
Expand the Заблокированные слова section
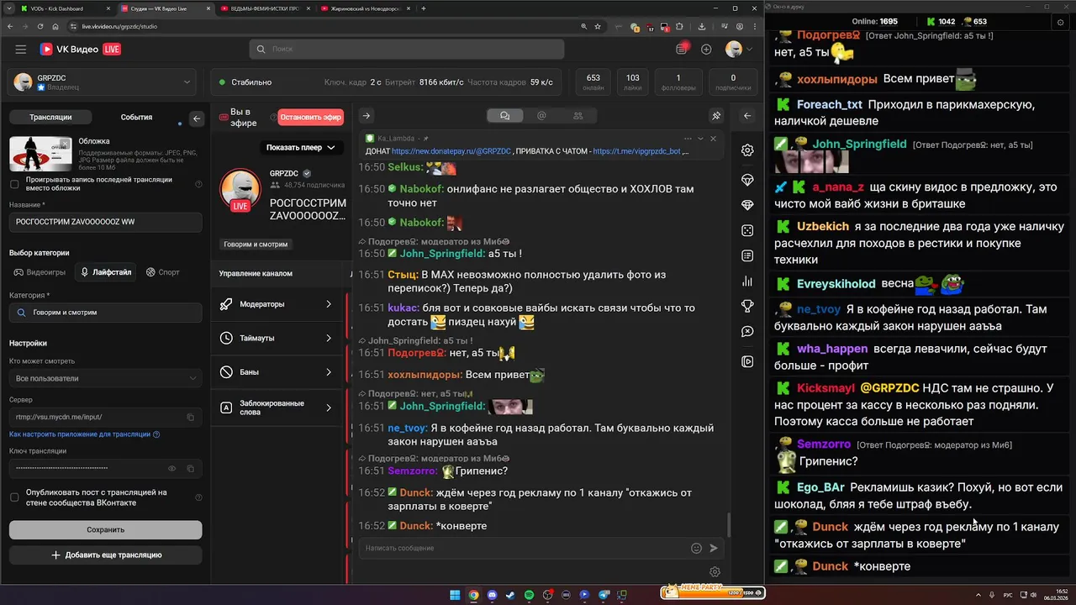click(277, 408)
